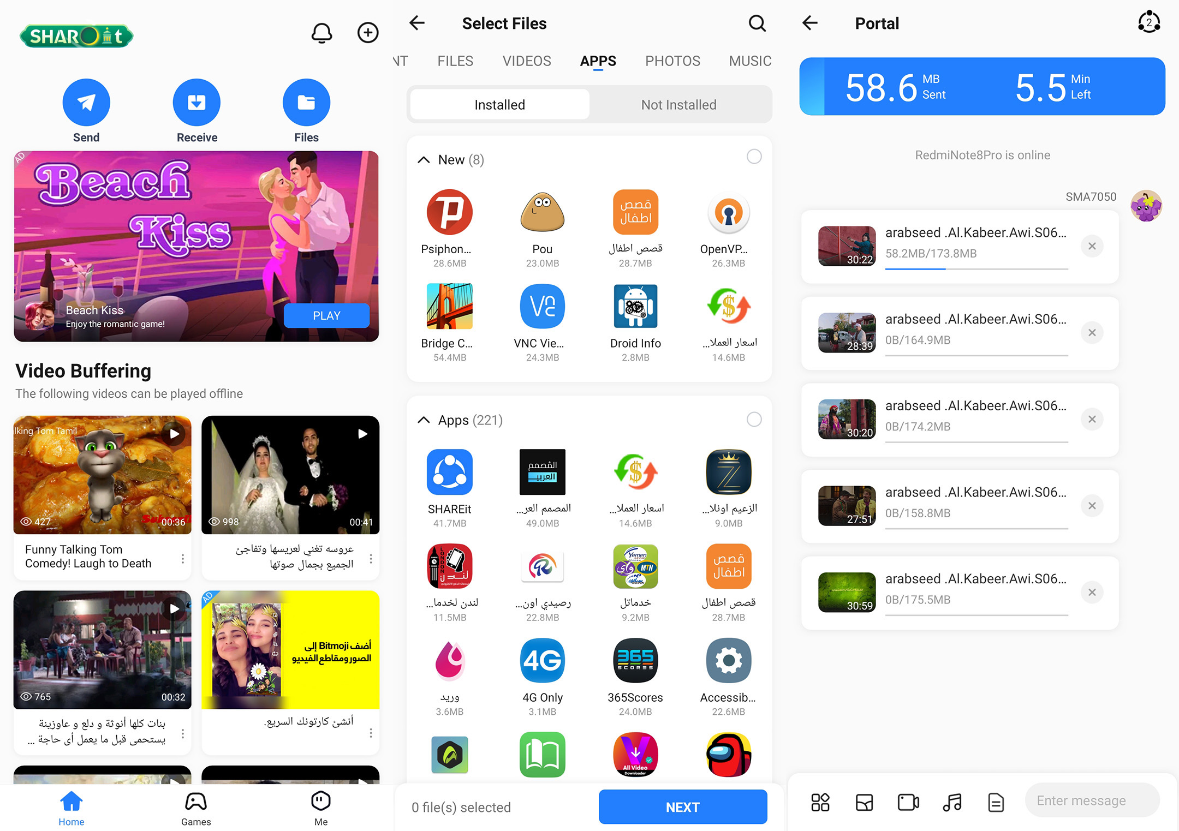Tap the notification bell on SHAREit home
The image size is (1179, 831).
322,33
